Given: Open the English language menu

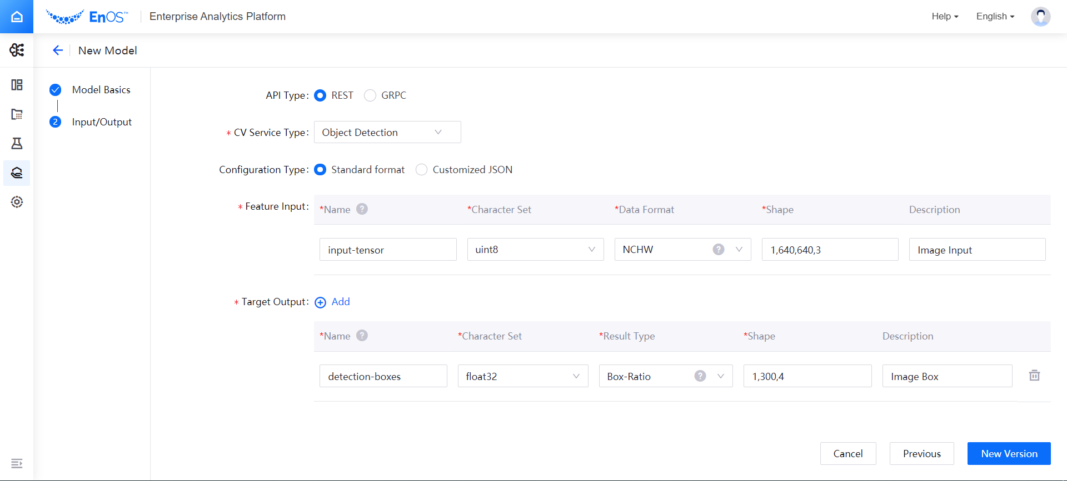Looking at the screenshot, I should point(995,17).
